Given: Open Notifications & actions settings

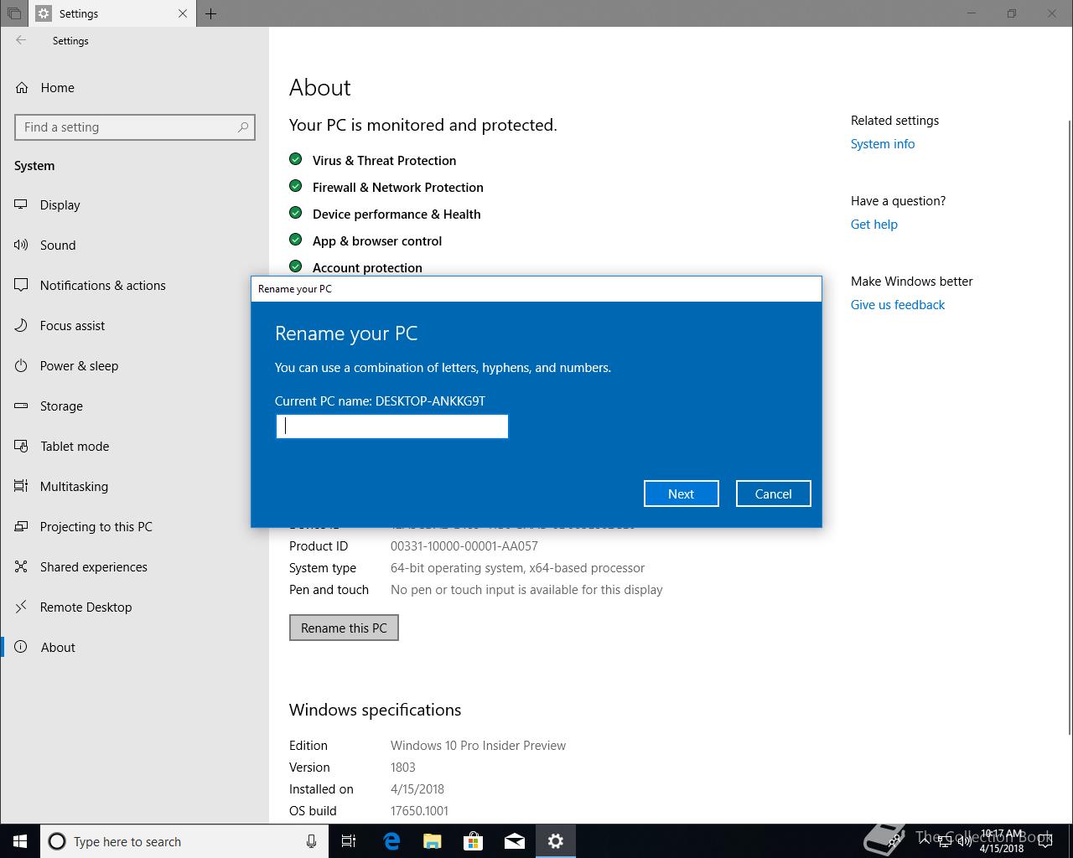Looking at the screenshot, I should pyautogui.click(x=102, y=286).
